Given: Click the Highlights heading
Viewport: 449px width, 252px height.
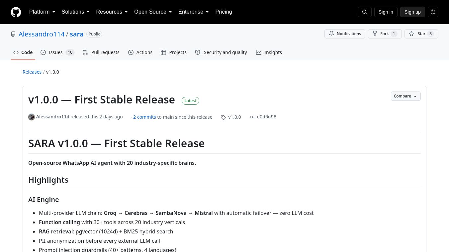Looking at the screenshot, I should click(x=48, y=180).
